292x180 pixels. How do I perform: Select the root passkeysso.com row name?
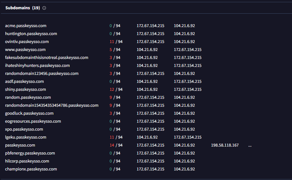[x=20, y=145]
